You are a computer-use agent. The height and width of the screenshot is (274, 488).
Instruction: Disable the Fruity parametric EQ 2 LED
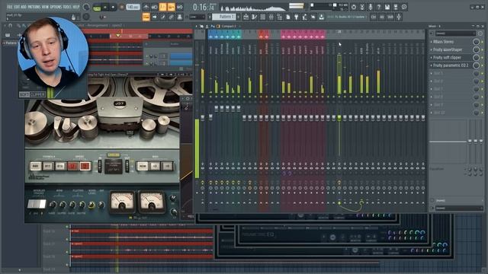[483, 65]
